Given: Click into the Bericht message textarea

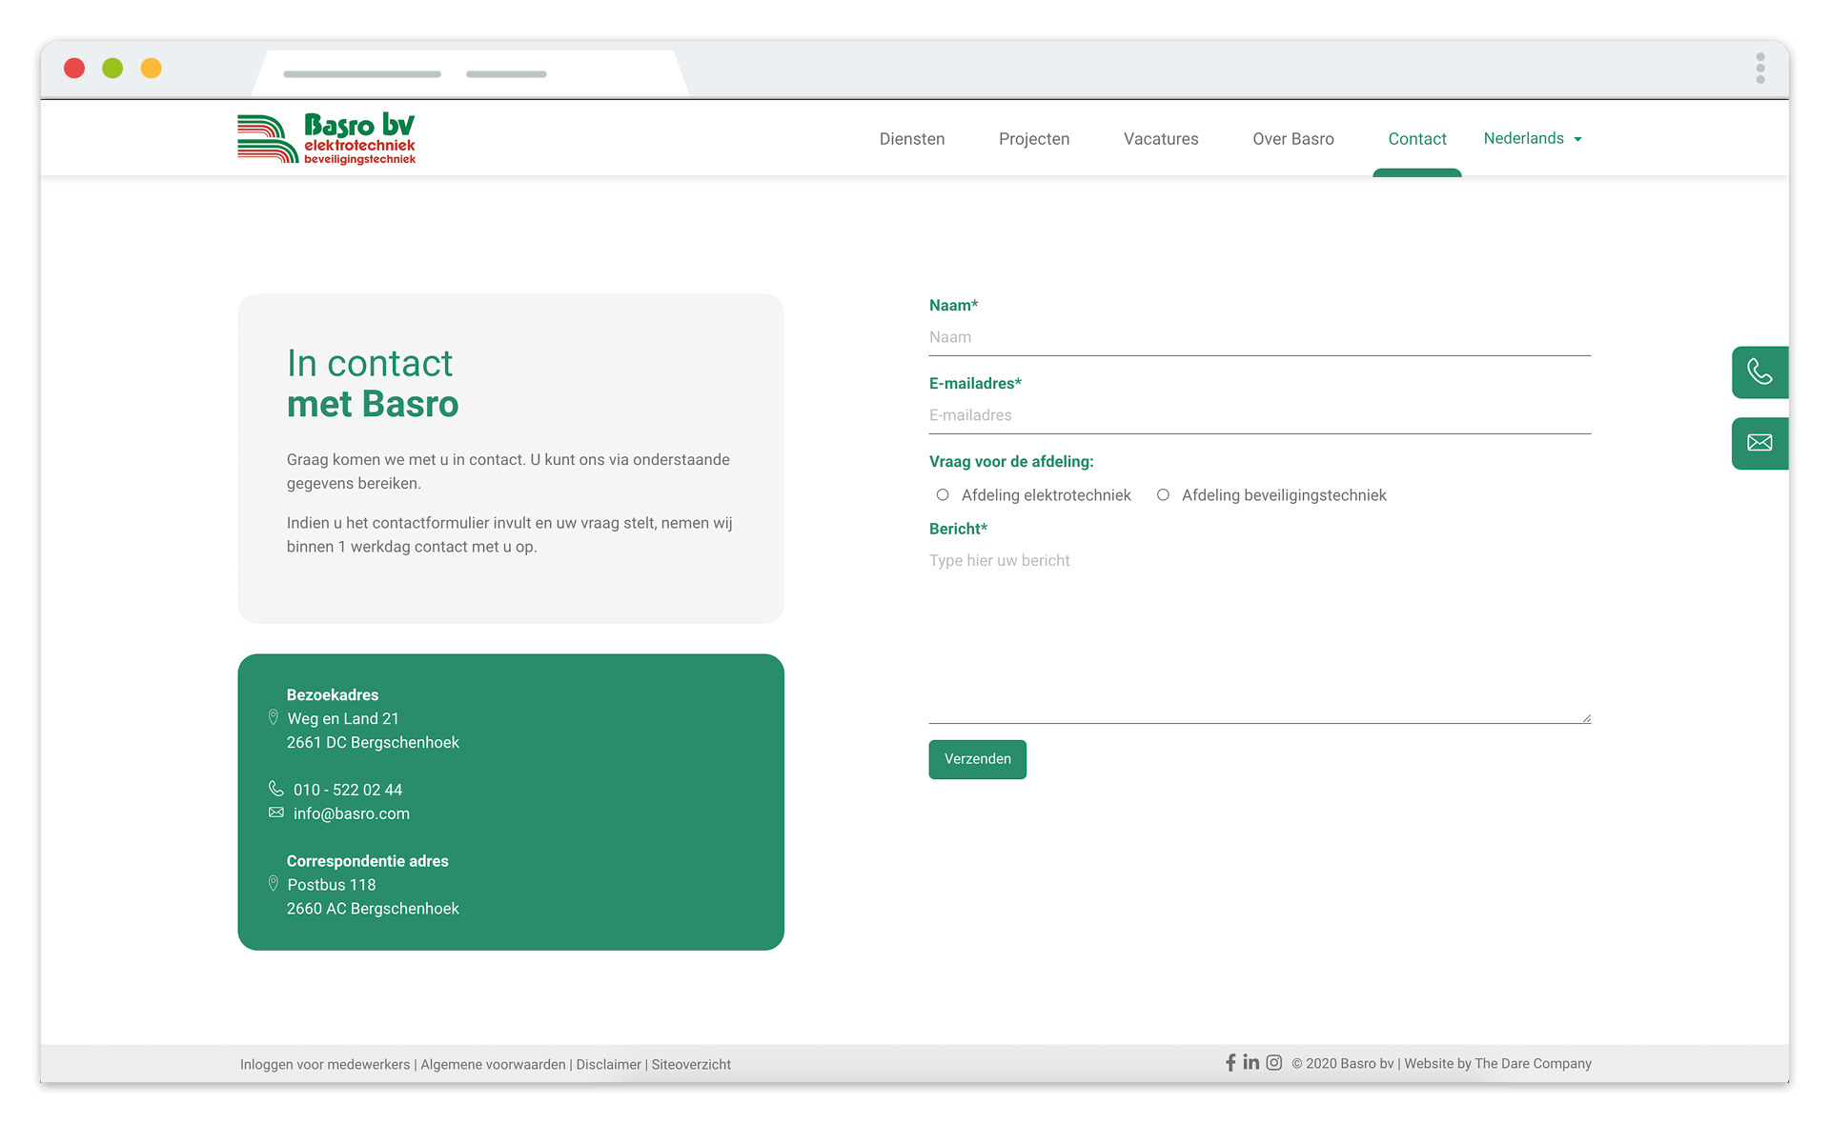Looking at the screenshot, I should [1260, 633].
